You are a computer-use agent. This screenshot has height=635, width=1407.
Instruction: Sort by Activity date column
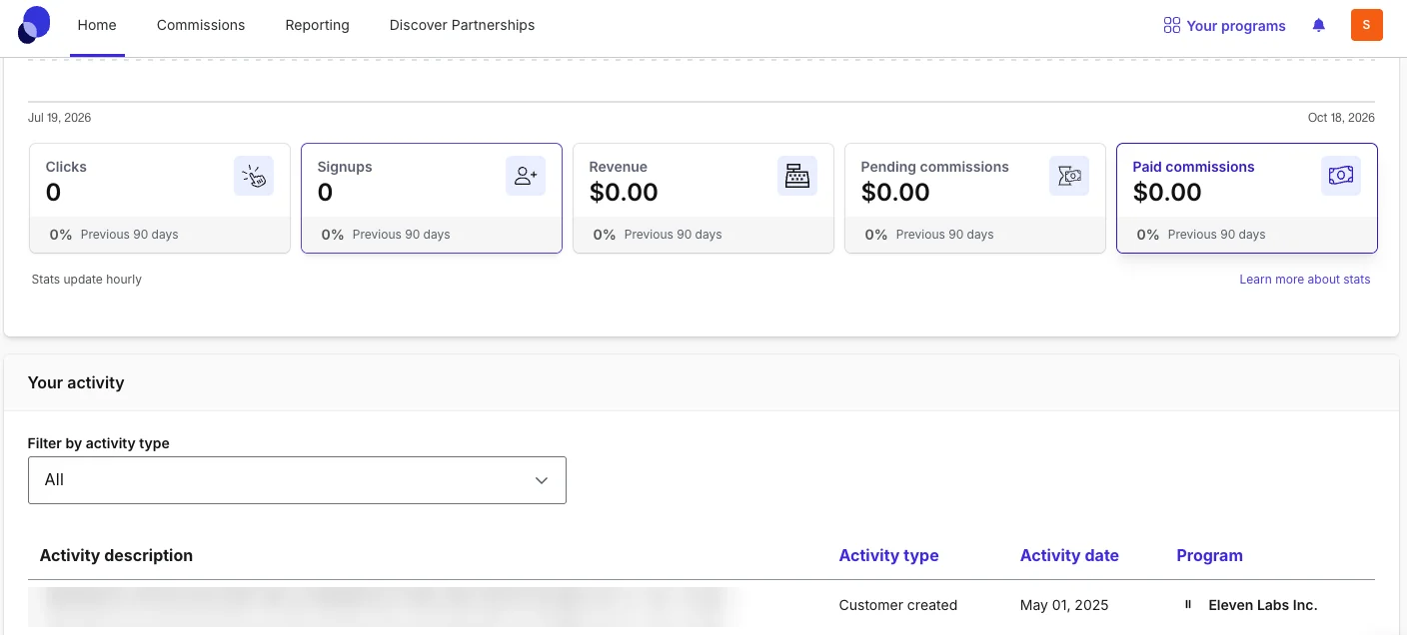pos(1069,556)
